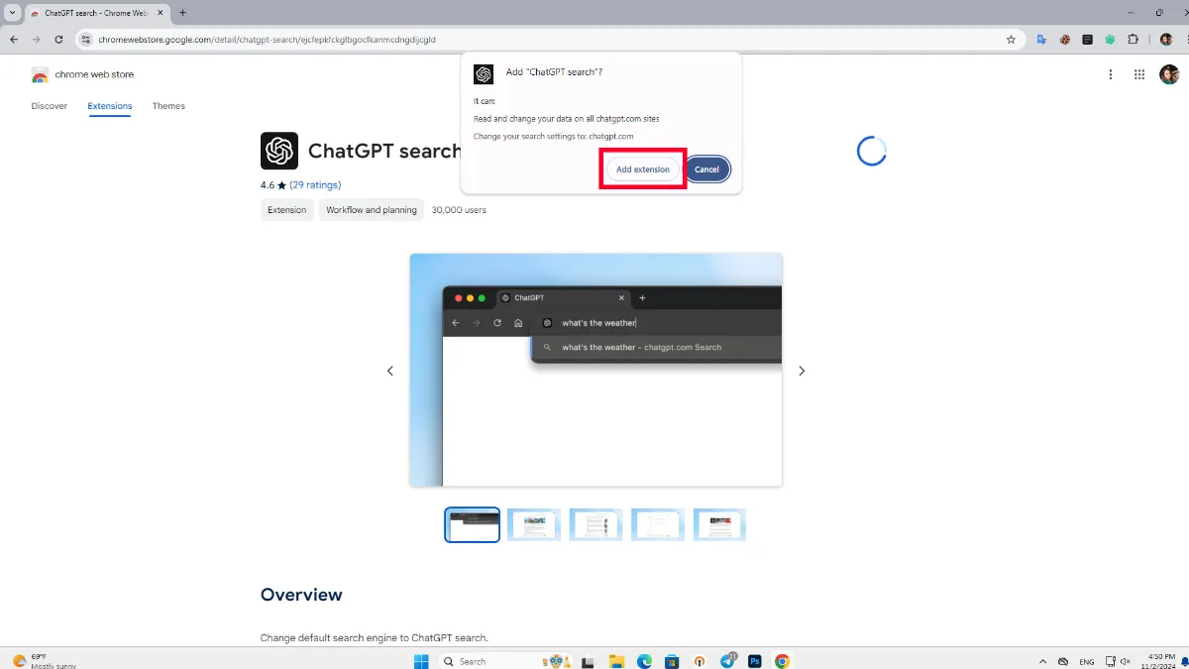Open Telegram from the taskbar
The image size is (1189, 669).
click(727, 661)
